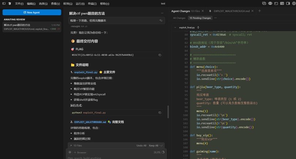Viewport: 296px width, 159px height.
Task: Add a new editor tab with plus icon
Action: coord(259,11)
